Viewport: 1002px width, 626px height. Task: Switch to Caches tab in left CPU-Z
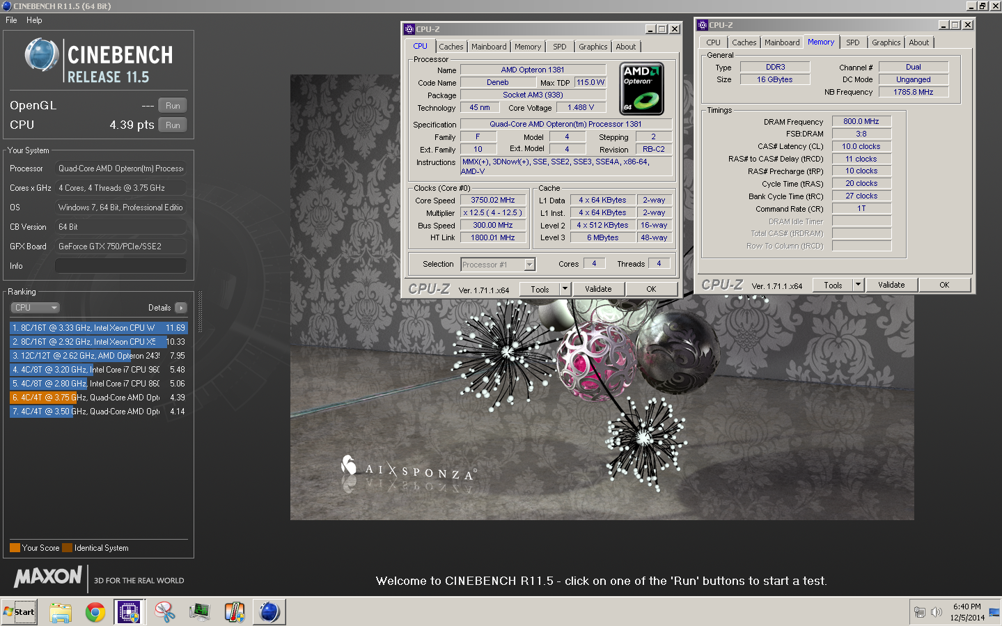[x=451, y=47]
